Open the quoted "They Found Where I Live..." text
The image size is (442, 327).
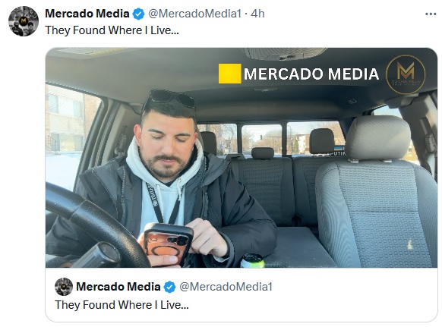pyautogui.click(x=122, y=305)
